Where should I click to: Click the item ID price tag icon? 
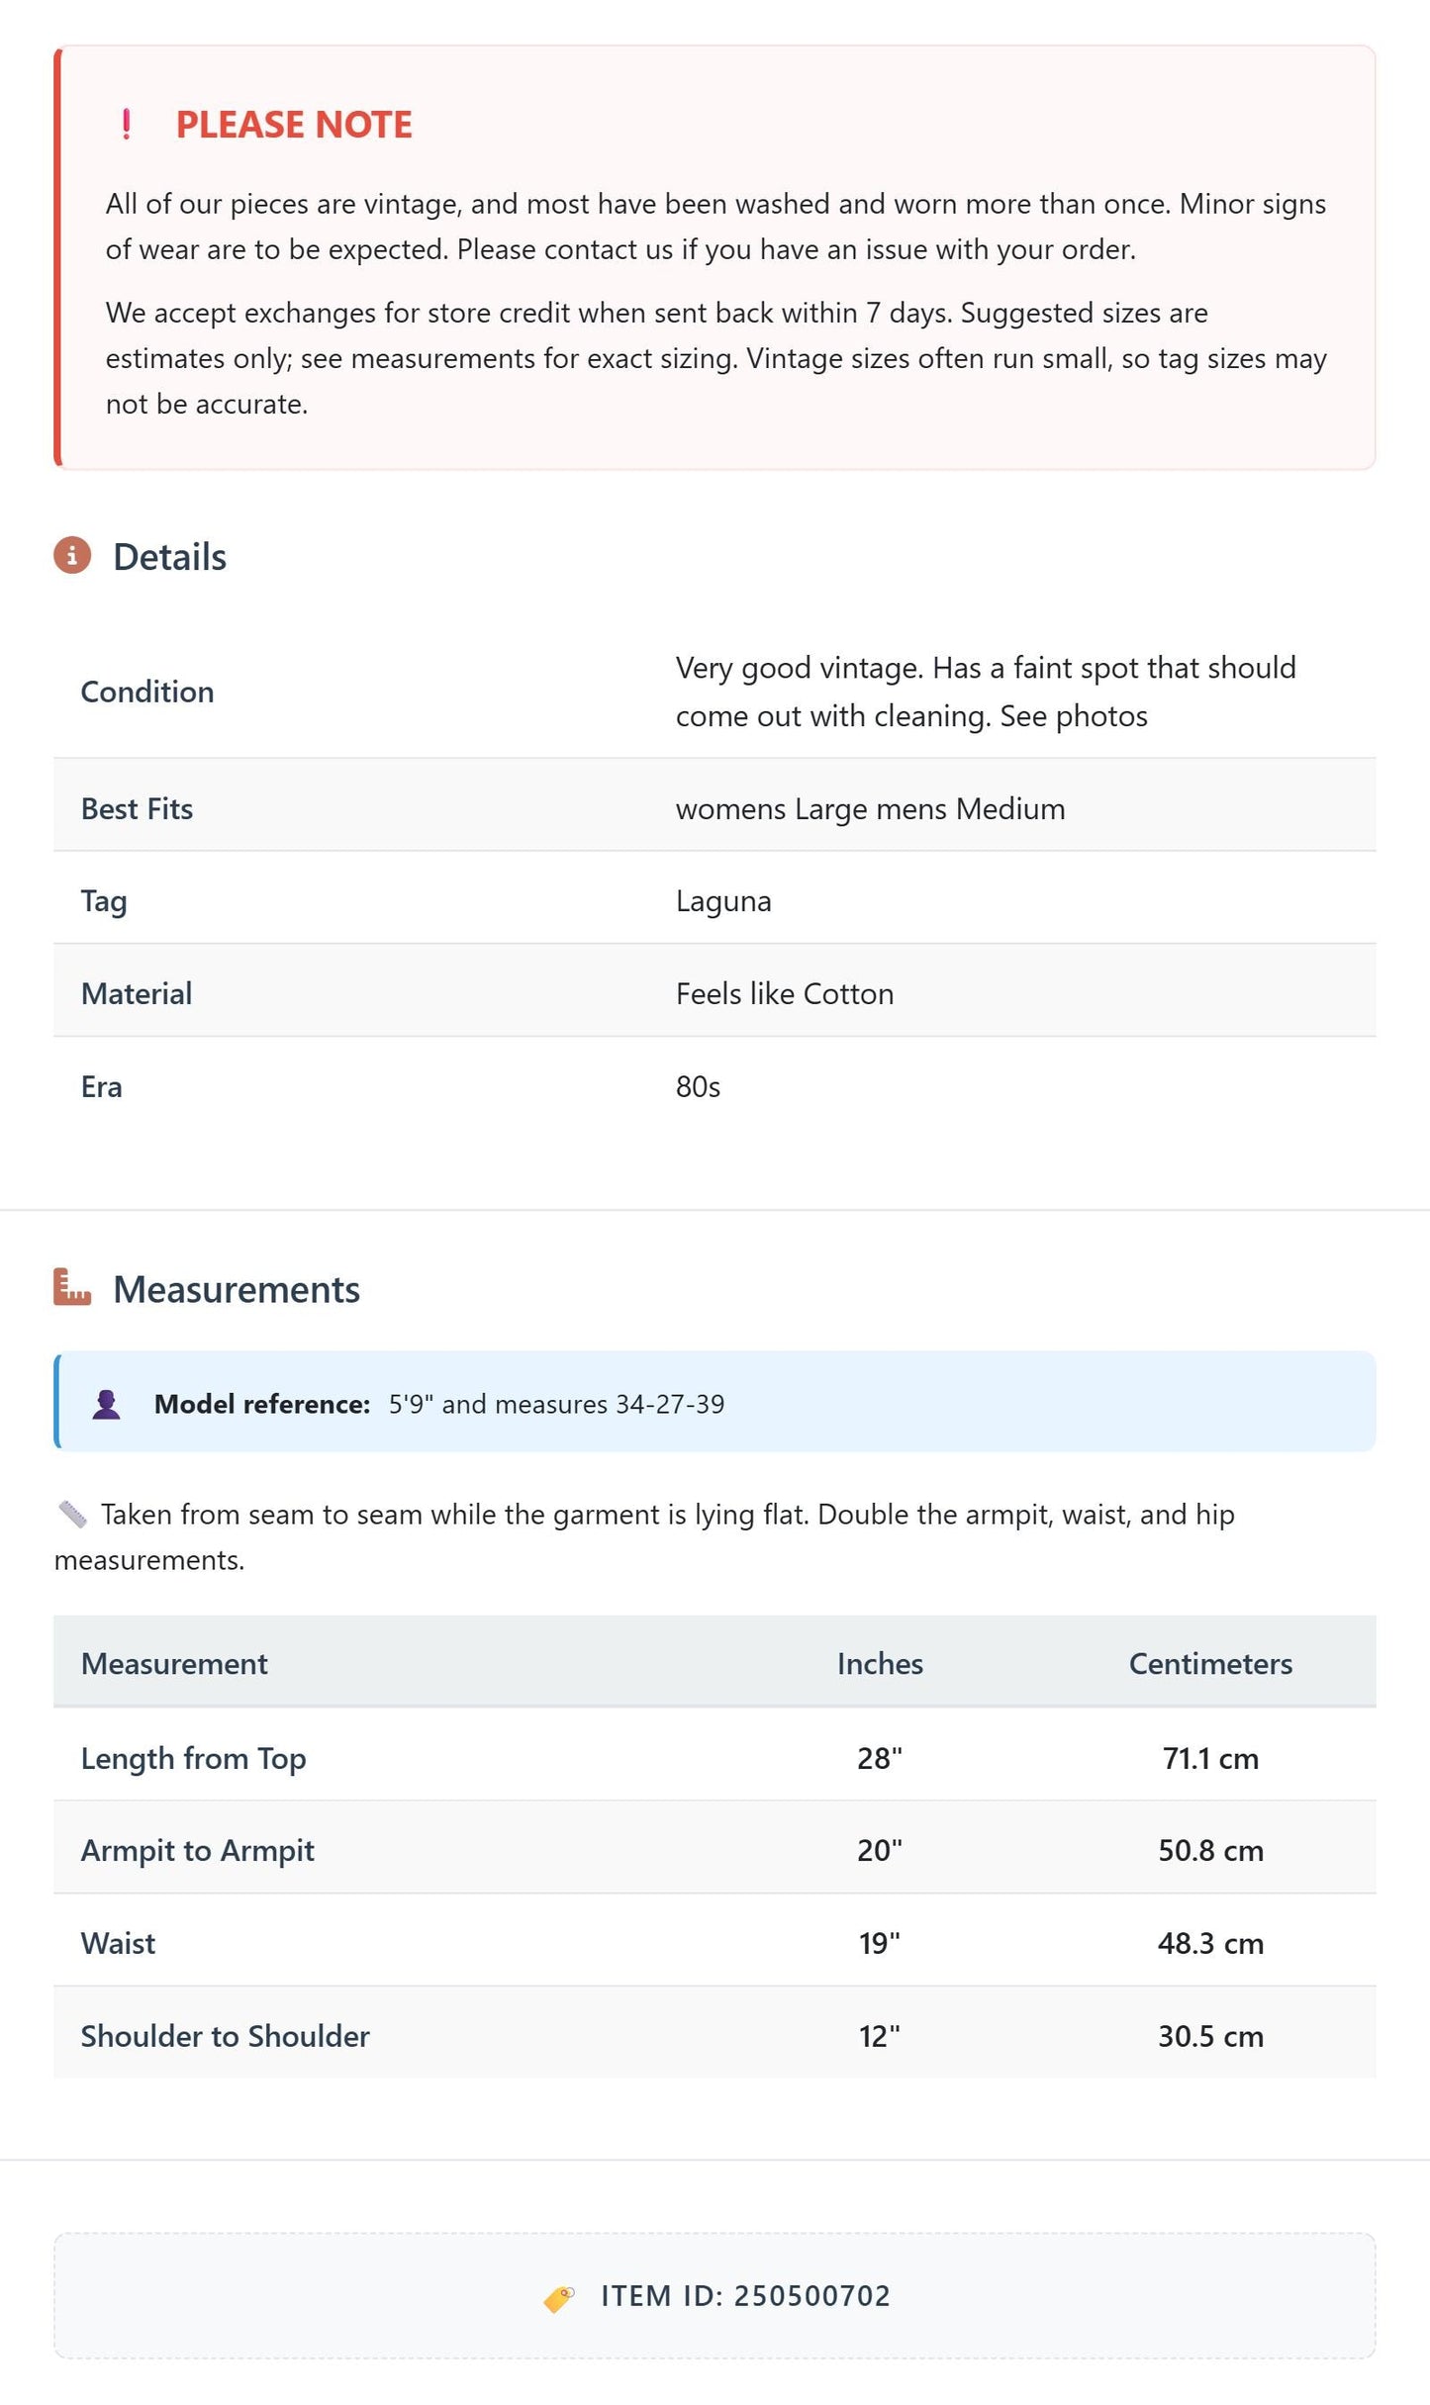pos(559,2297)
